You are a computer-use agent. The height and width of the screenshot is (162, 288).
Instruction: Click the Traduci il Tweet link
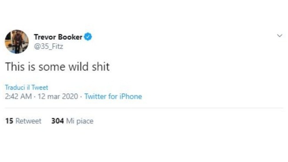[x=27, y=87]
